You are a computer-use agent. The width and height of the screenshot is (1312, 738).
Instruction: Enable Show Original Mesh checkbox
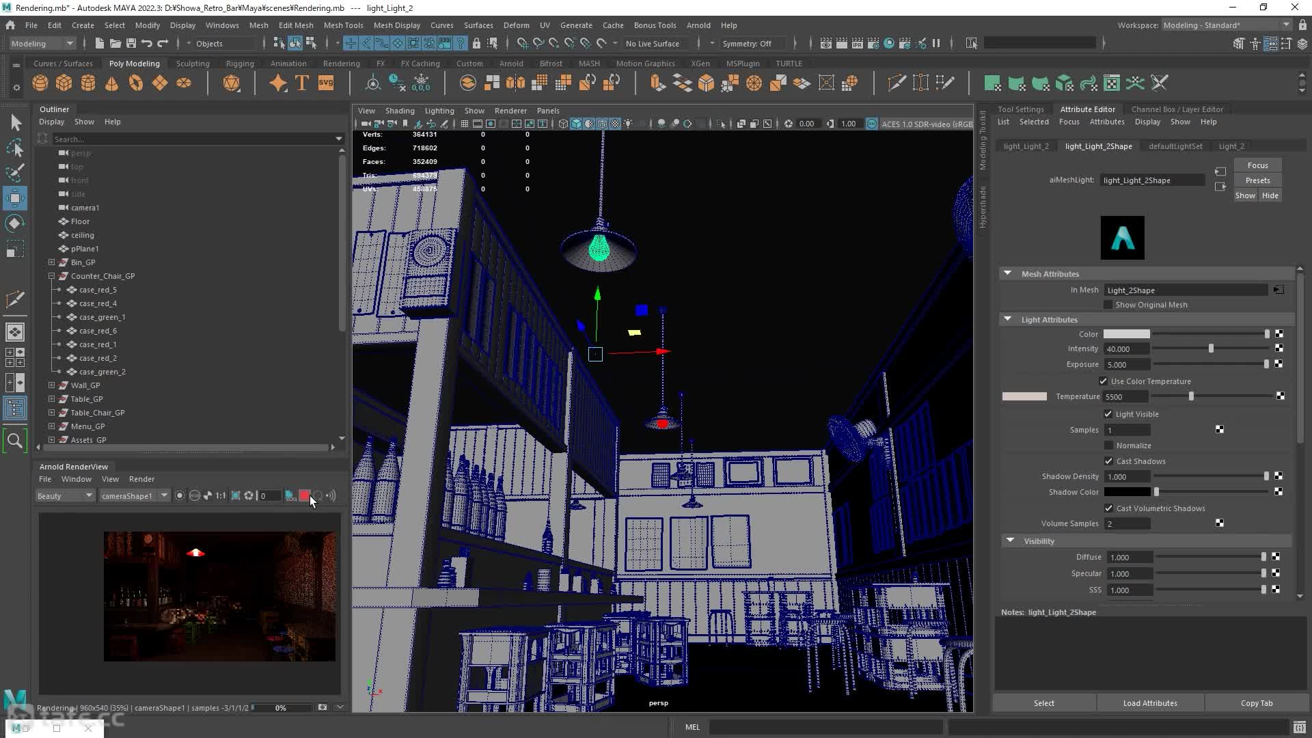coord(1108,305)
